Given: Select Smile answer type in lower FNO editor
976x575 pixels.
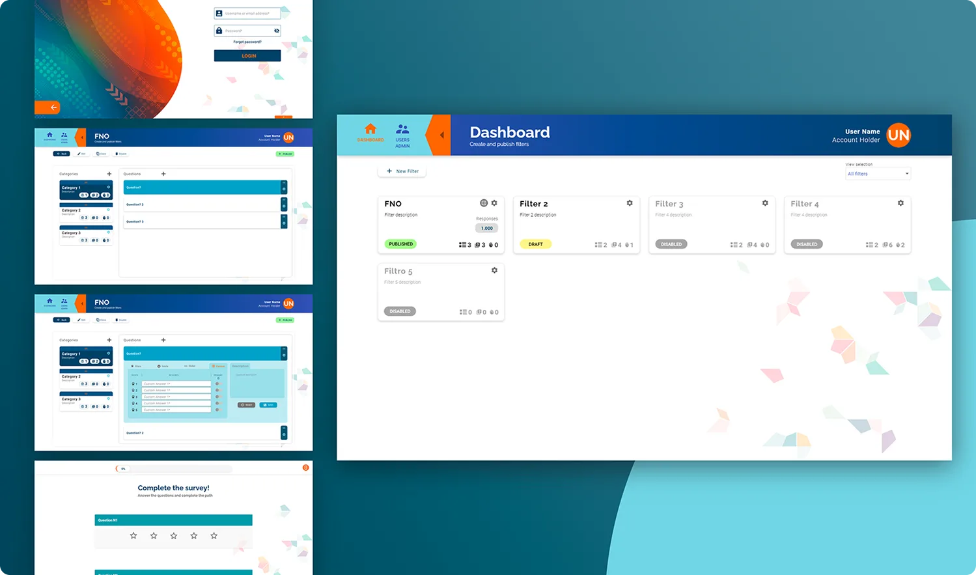Looking at the screenshot, I should (163, 366).
